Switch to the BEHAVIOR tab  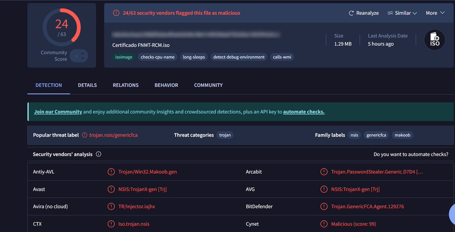166,85
